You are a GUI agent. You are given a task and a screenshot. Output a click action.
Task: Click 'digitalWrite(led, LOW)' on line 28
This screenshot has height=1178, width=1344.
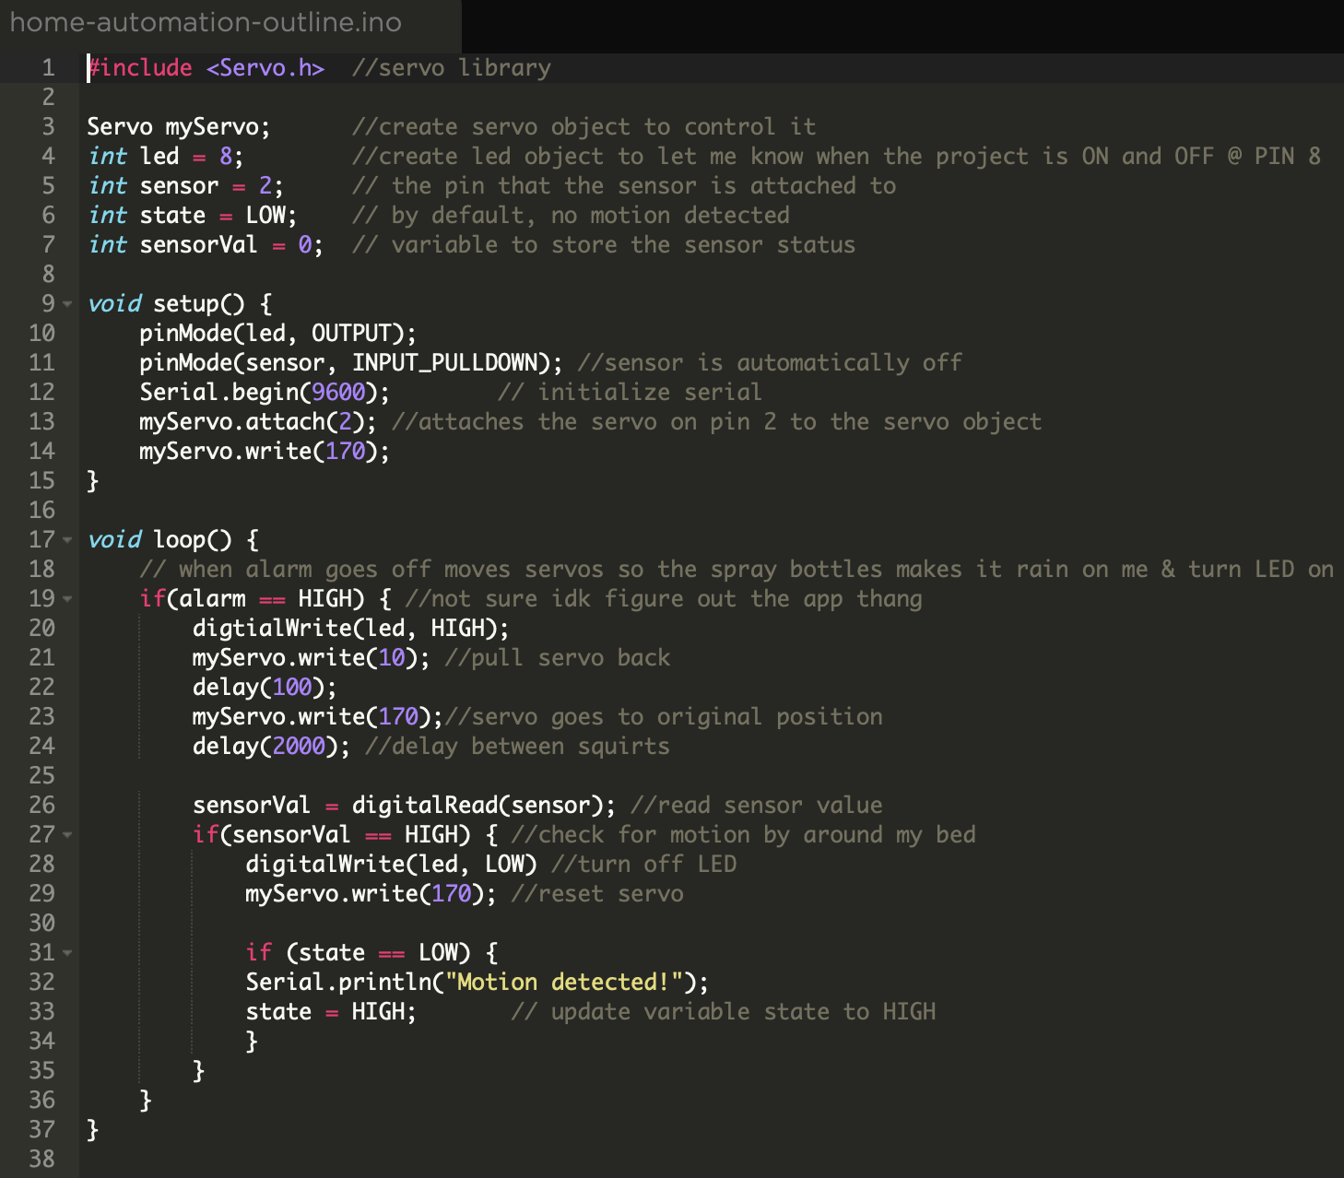pos(392,865)
